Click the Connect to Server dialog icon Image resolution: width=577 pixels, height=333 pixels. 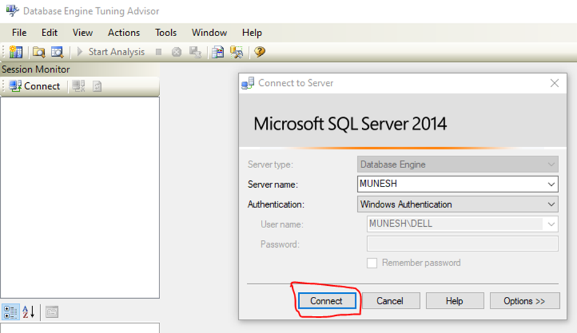(247, 83)
